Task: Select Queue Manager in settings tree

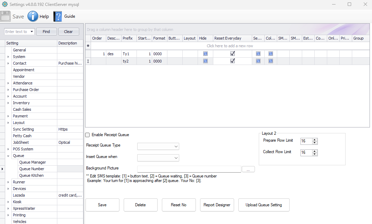Action: pos(33,162)
